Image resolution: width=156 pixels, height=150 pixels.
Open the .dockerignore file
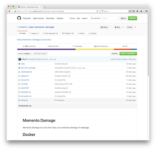pos(27,72)
